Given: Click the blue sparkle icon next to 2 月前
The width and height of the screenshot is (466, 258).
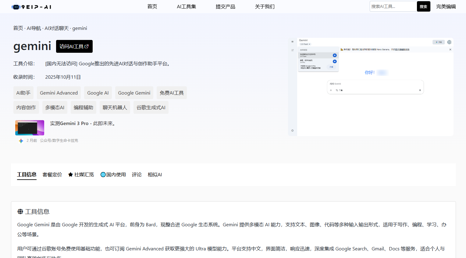Looking at the screenshot, I should click(x=21, y=141).
